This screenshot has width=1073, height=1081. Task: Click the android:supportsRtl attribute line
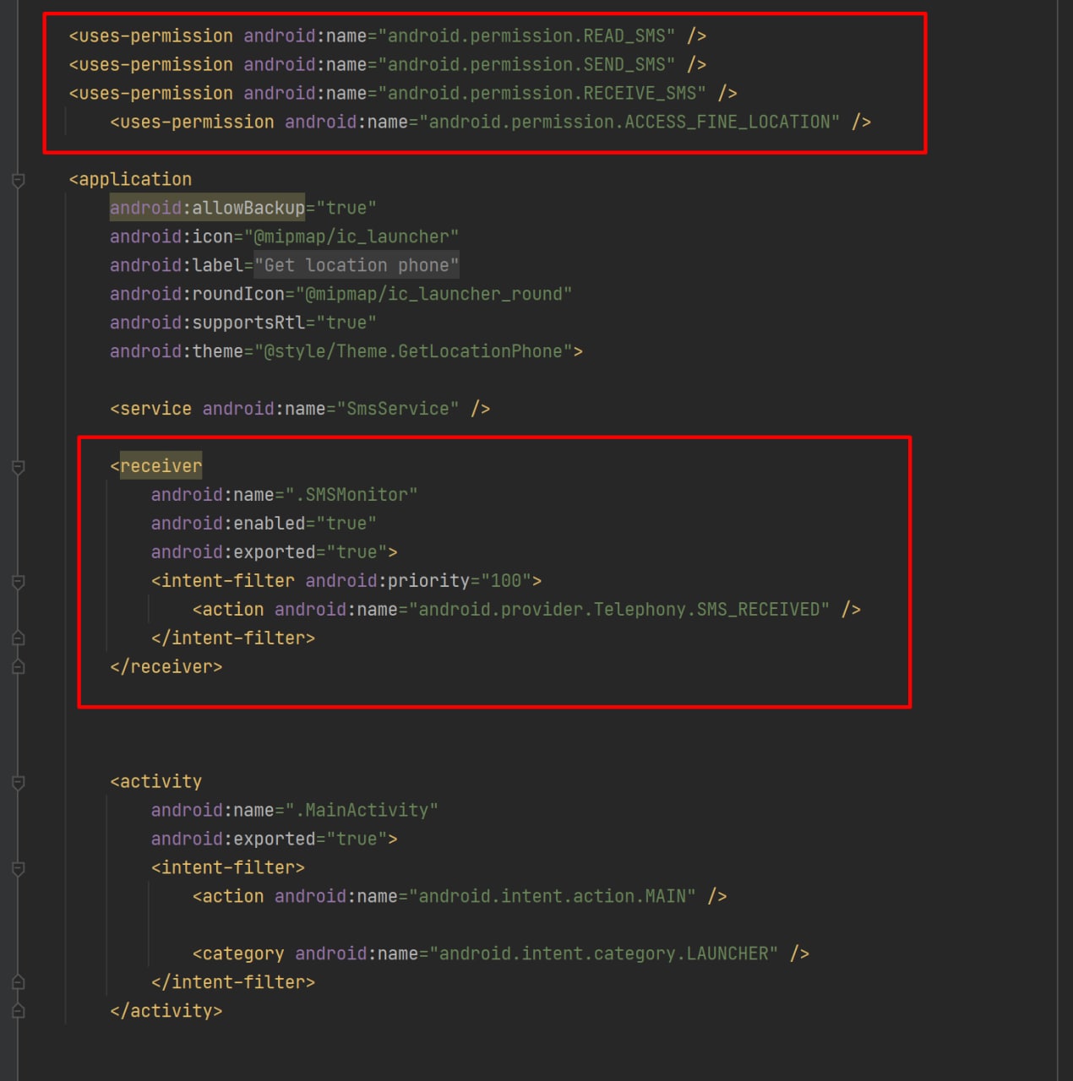pyautogui.click(x=243, y=323)
